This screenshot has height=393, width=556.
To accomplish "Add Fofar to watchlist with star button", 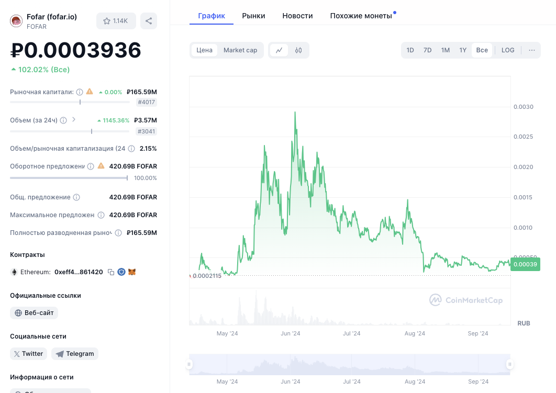I will coord(116,21).
